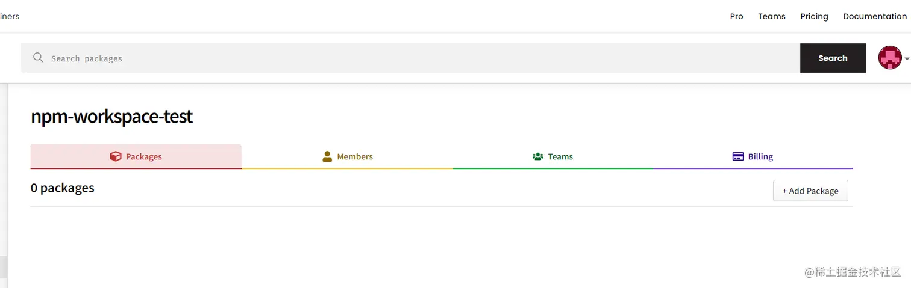Open the Pro link in top navigation
This screenshot has width=911, height=288.
pyautogui.click(x=736, y=16)
